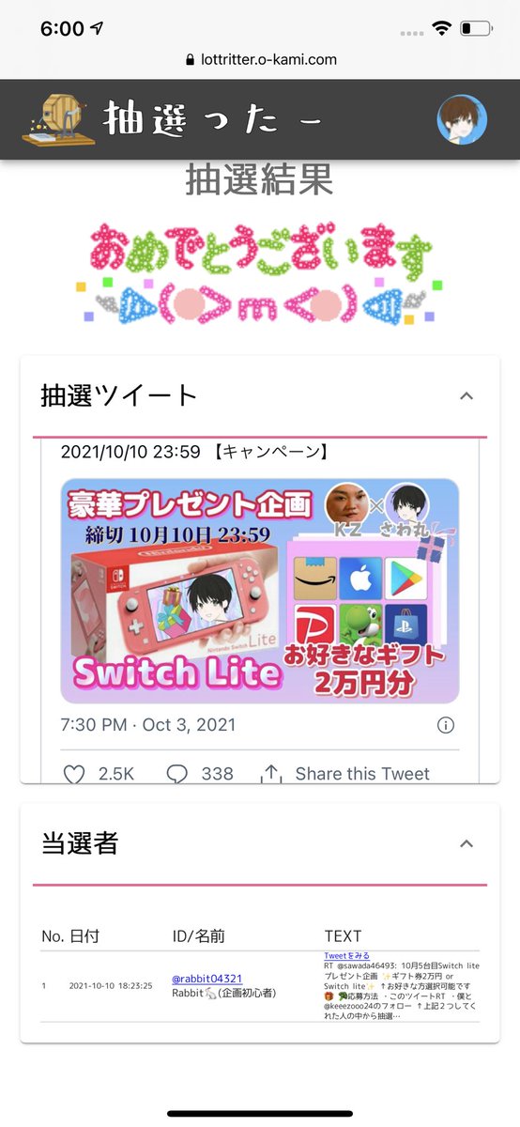520x1127 pixels.
Task: Tap the 7:30 PM · Oct 3, 2021 timestamp
Action: point(148,725)
